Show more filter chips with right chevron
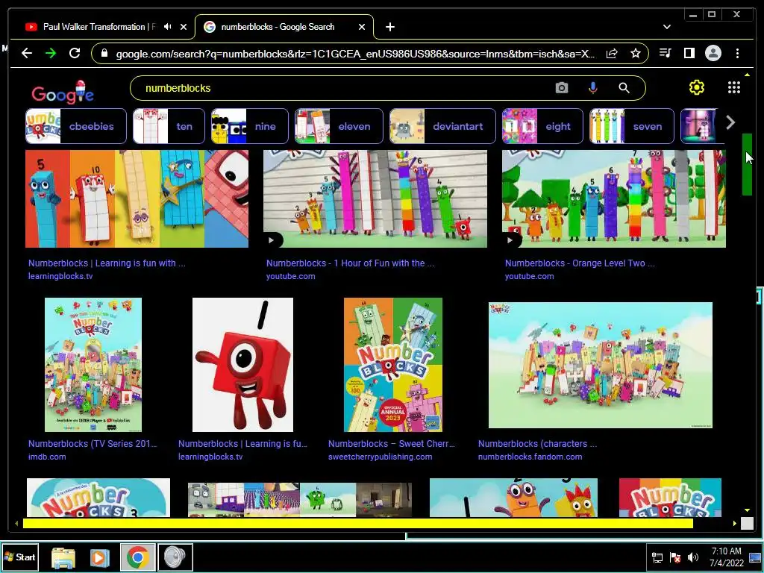The height and width of the screenshot is (573, 764). tap(730, 122)
